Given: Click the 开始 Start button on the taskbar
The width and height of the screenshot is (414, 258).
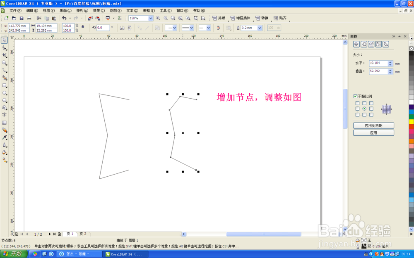Looking at the screenshot, I should (14, 253).
